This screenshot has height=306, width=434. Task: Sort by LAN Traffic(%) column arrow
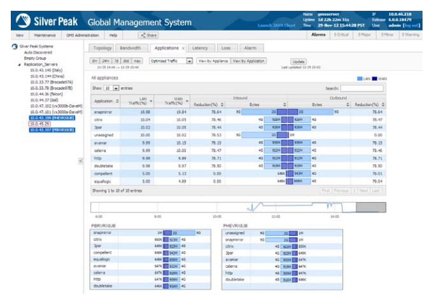pos(151,101)
